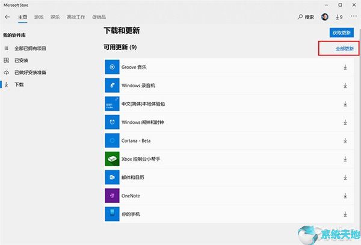Open the 主页 tab
The height and width of the screenshot is (245, 361).
click(23, 17)
